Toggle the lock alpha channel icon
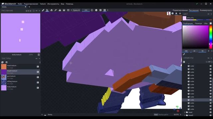Viewport: 213px width, 119px height. 96,10
